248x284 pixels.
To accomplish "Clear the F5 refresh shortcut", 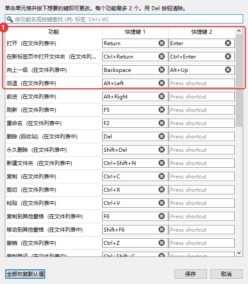I will (162, 110).
